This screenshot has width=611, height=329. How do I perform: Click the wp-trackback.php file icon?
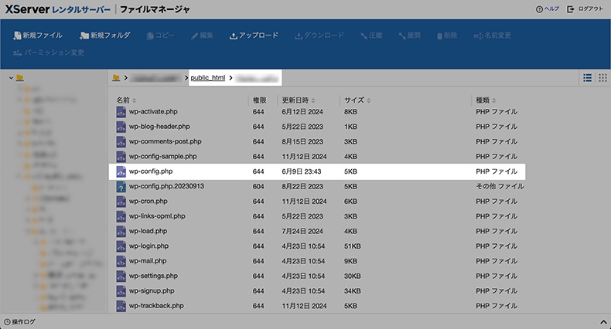coord(121,306)
